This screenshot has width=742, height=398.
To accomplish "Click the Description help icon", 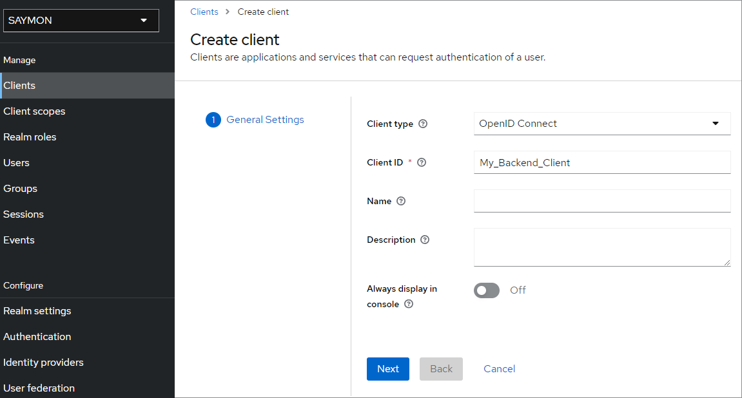I will pyautogui.click(x=425, y=240).
